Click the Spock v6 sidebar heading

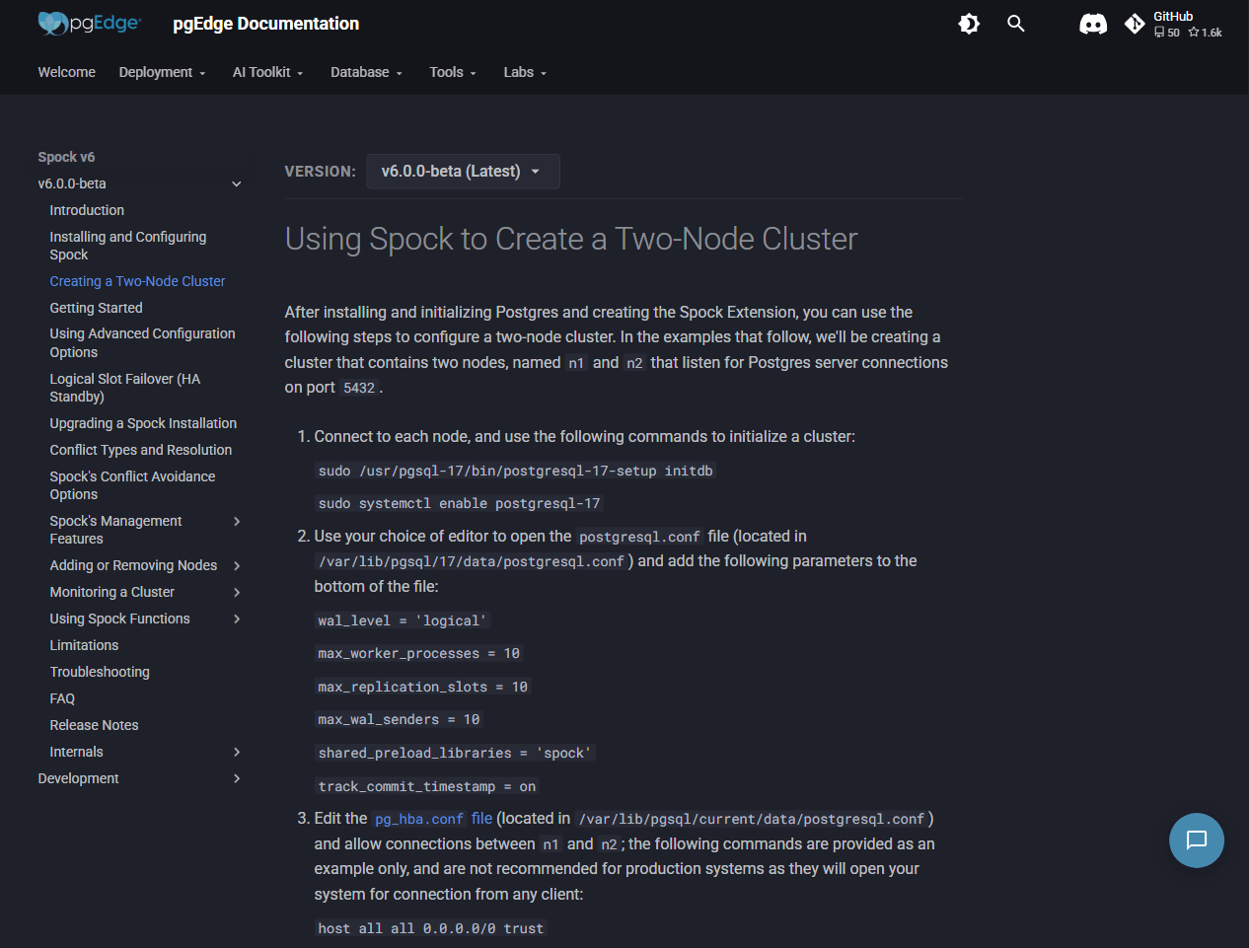[x=66, y=157]
